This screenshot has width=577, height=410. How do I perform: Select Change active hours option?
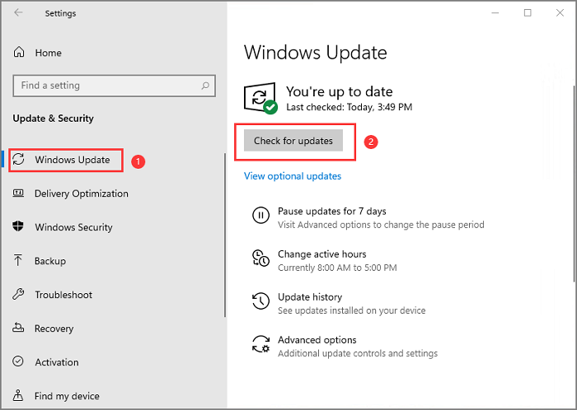(x=321, y=254)
